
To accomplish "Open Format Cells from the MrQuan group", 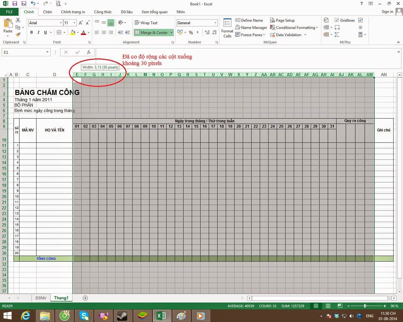I will pyautogui.click(x=227, y=28).
